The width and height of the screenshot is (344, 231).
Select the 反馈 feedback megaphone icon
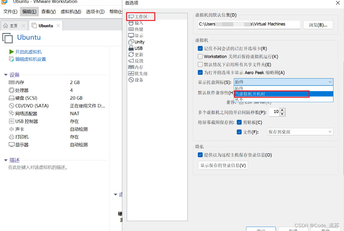(x=131, y=61)
